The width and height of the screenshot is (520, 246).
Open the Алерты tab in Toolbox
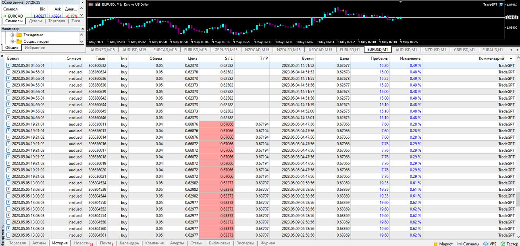[x=177, y=243]
